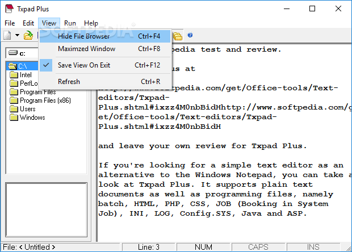Click the CAPS status bar indicator
The height and width of the screenshot is (252, 352).
tap(258, 247)
